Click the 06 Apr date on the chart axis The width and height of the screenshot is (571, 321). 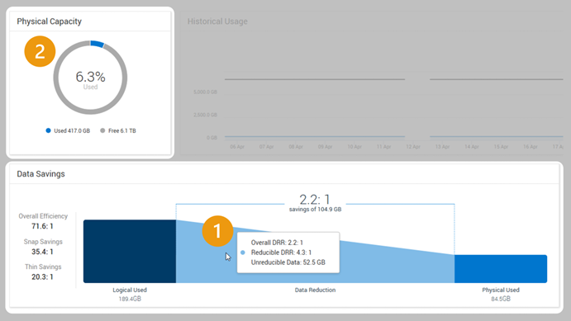(x=237, y=147)
